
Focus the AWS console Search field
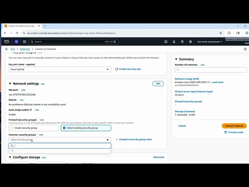tap(74, 42)
